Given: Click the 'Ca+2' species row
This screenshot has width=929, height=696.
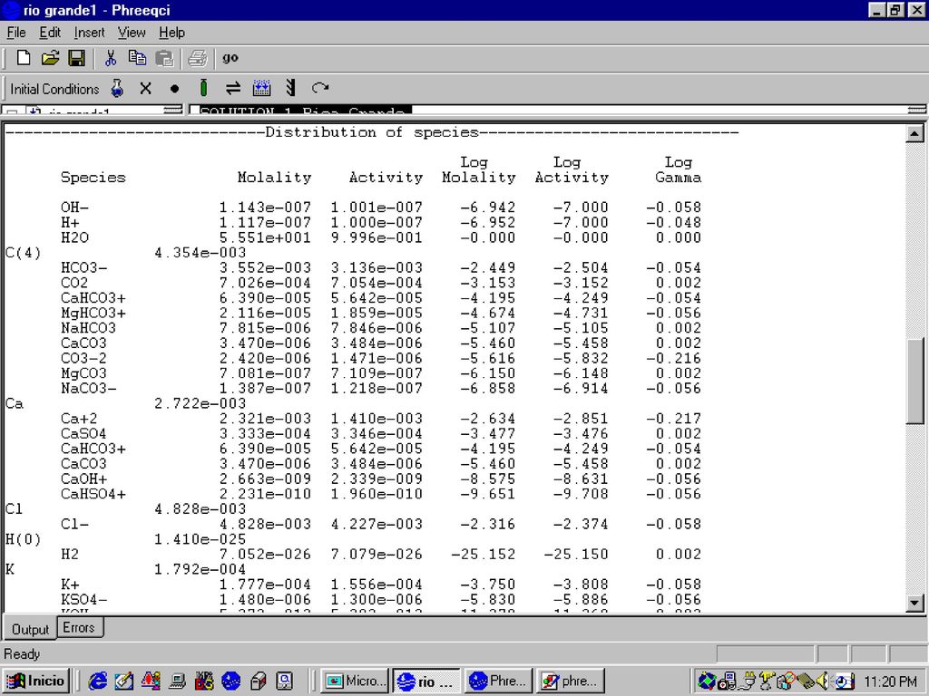Looking at the screenshot, I should click(x=380, y=419).
